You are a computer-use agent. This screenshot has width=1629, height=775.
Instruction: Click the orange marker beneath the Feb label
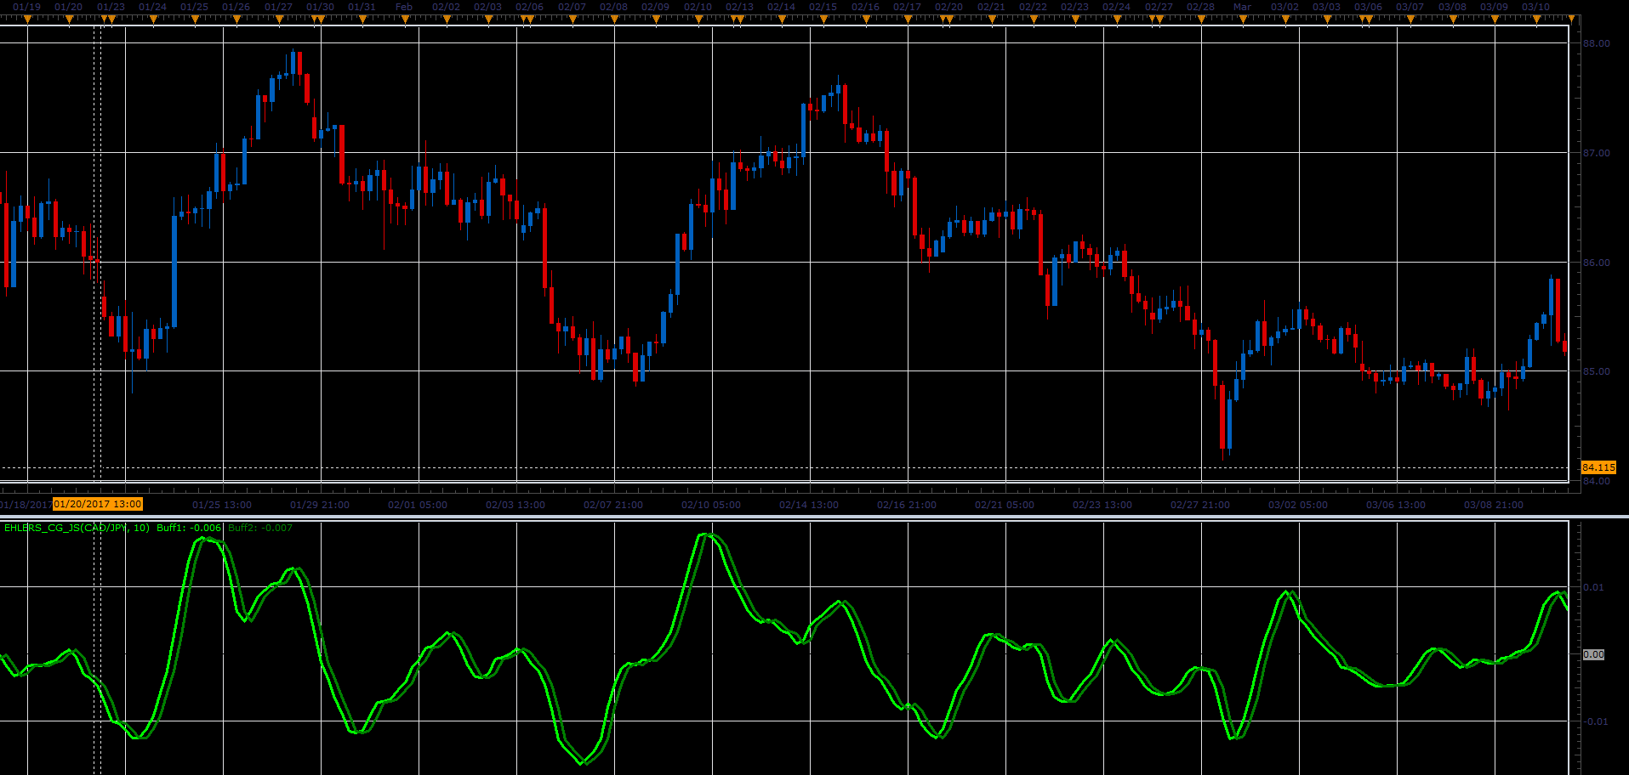pos(405,20)
